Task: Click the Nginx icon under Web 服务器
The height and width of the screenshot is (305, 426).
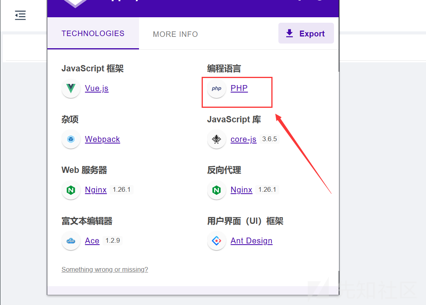Action: coord(71,190)
